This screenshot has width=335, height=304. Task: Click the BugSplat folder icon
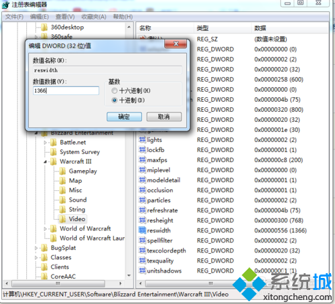click(44, 248)
